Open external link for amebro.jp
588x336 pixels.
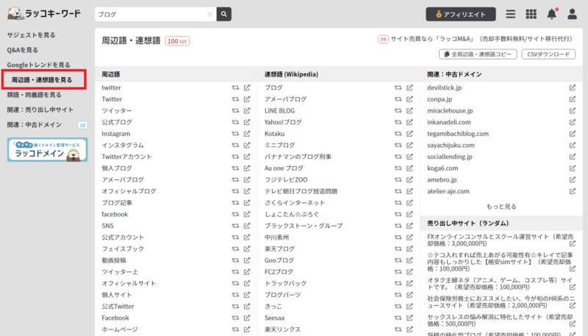point(573,180)
